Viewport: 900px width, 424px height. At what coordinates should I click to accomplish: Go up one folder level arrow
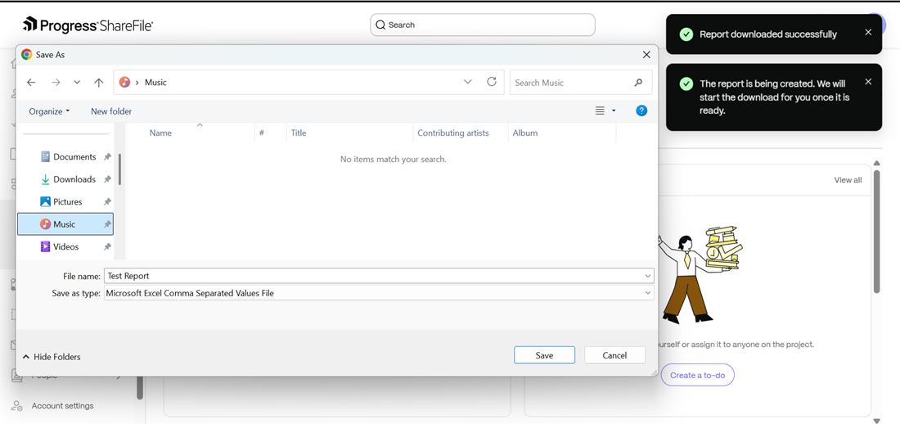[99, 82]
